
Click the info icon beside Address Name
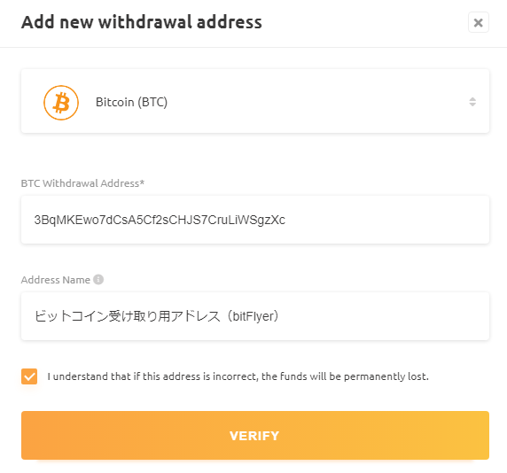pos(98,279)
